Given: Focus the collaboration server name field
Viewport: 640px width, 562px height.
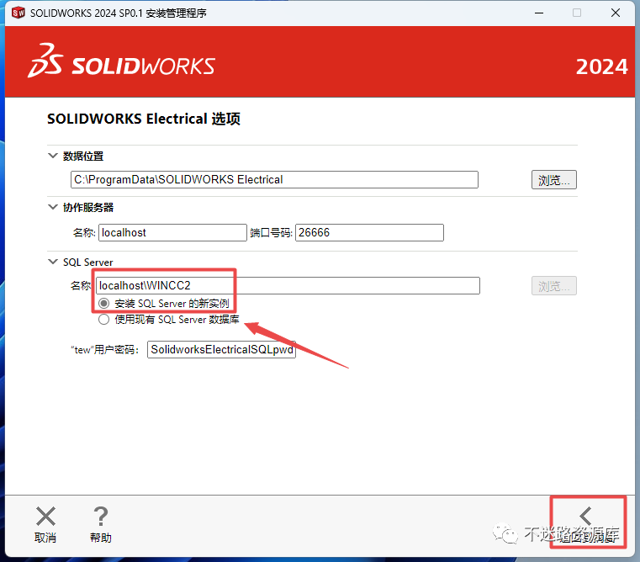Looking at the screenshot, I should click(172, 232).
